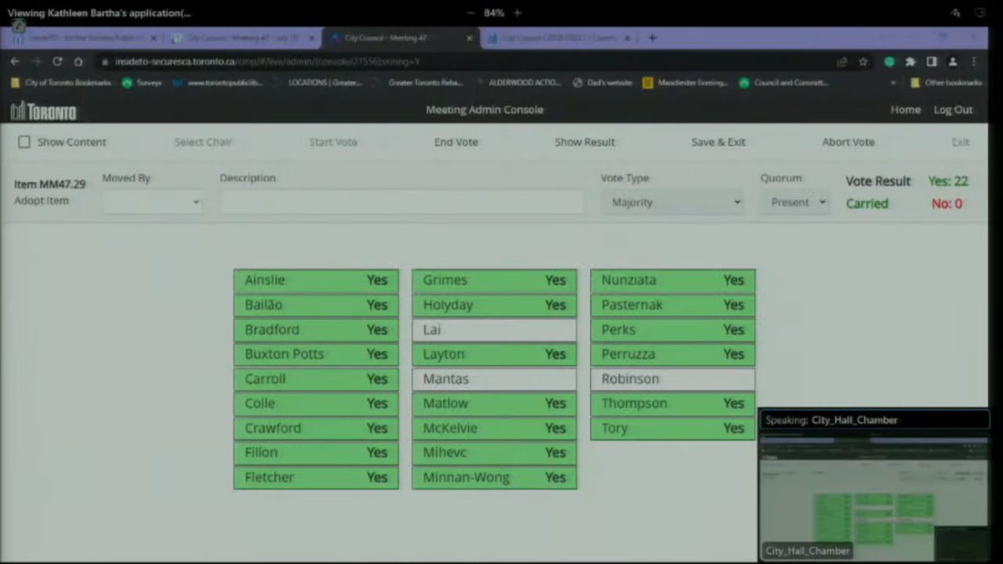1003x564 pixels.
Task: Open the extensions puzzle icon
Action: pyautogui.click(x=911, y=62)
